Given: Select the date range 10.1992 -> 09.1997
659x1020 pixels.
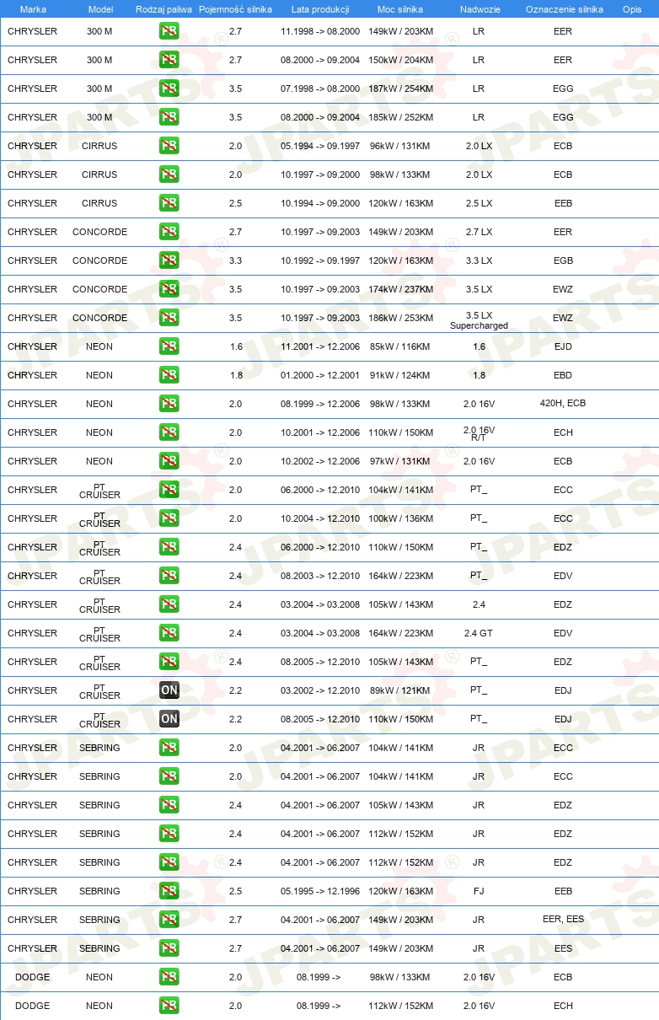Looking at the screenshot, I should 320,260.
